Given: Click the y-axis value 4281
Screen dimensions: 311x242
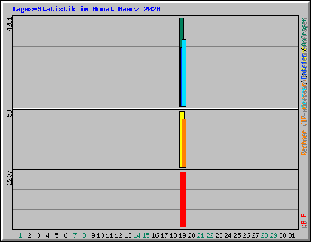Looking at the screenshot, I should (x=9, y=24).
